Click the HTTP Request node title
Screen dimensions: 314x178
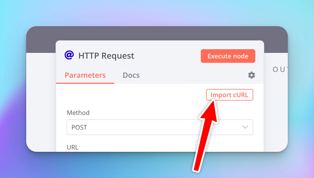coord(106,56)
